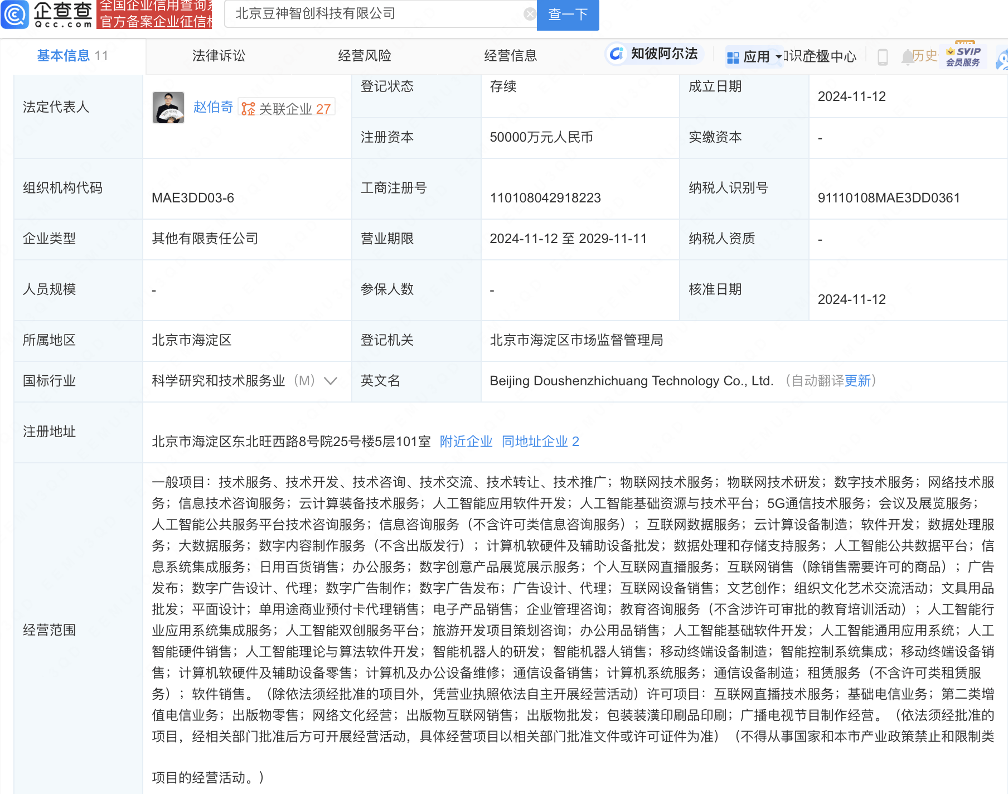The image size is (1008, 794).
Task: Click the mobile phone app icon
Action: tap(883, 57)
